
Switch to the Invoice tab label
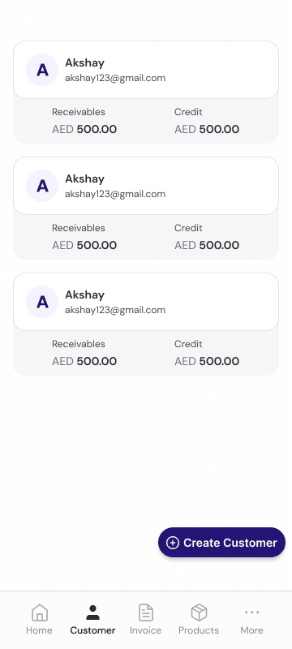click(x=145, y=630)
